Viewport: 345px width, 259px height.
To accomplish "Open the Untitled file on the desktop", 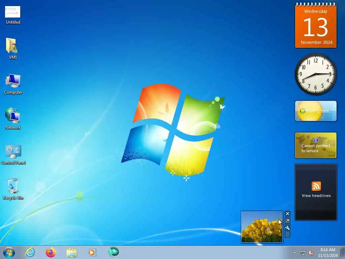I will (13, 15).
